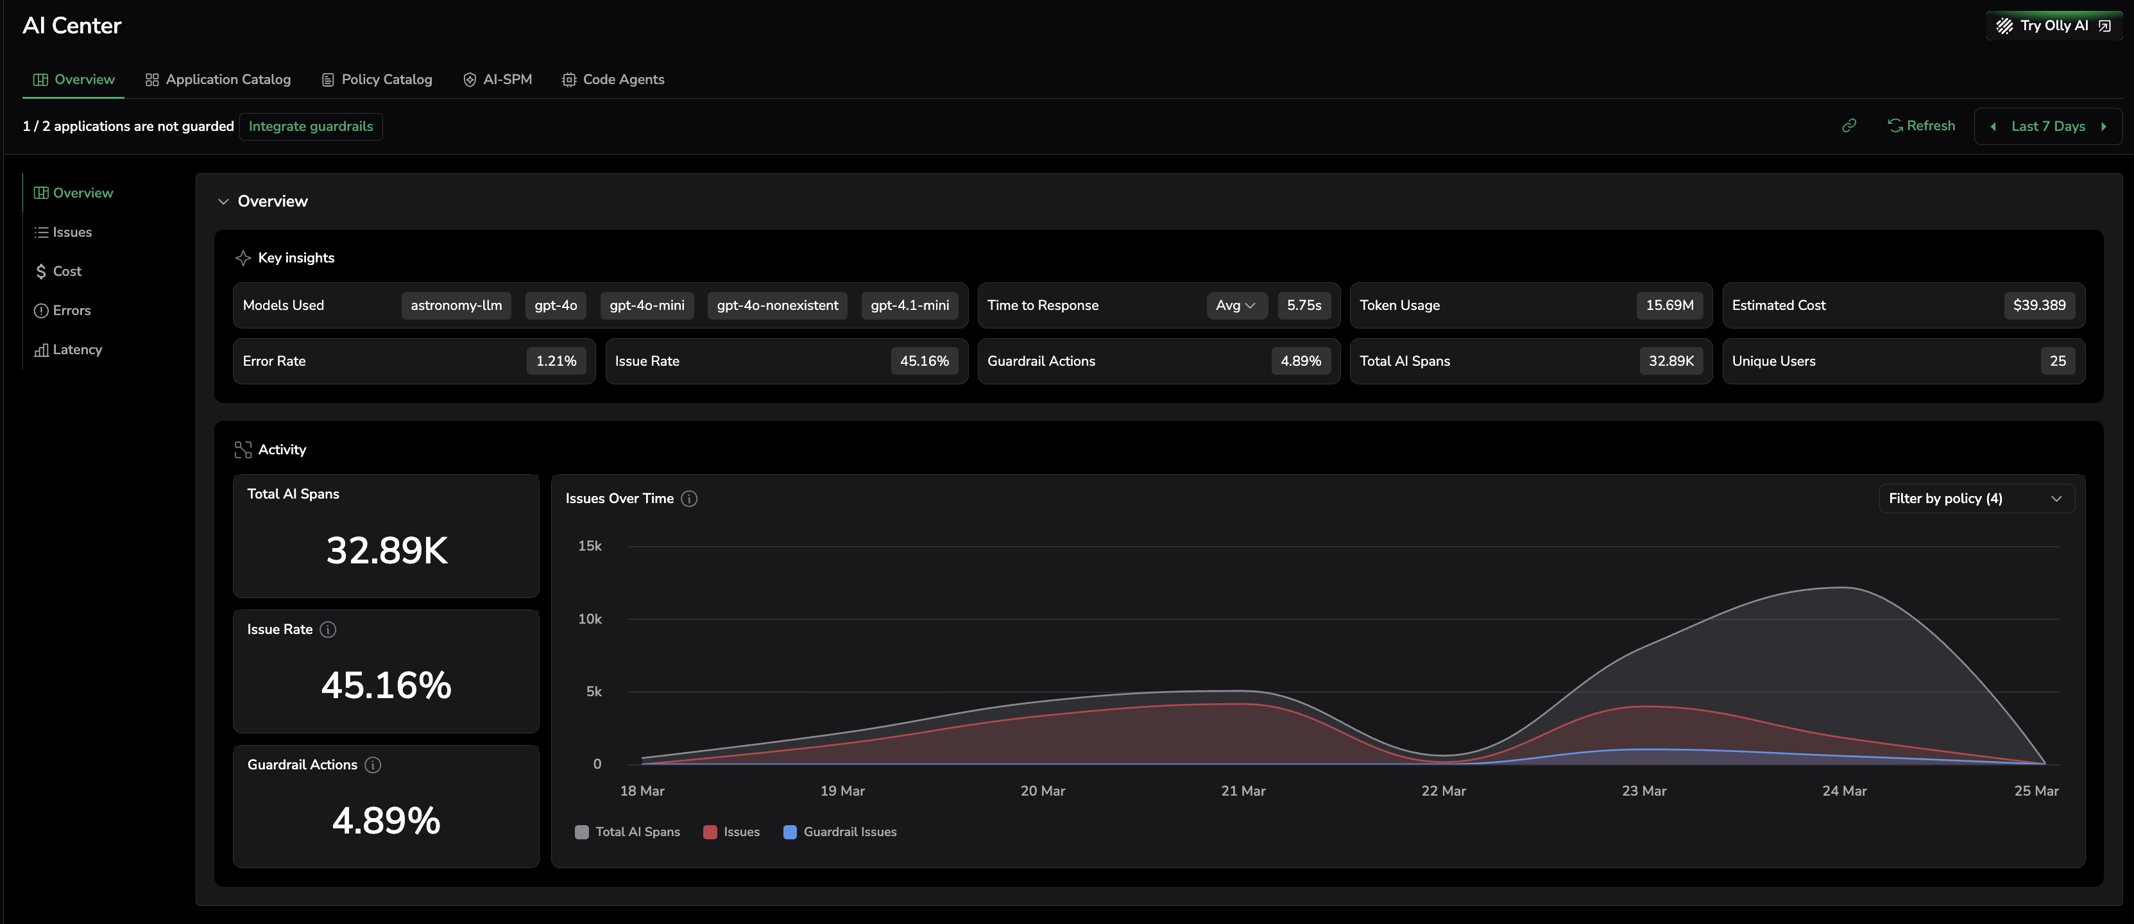The height and width of the screenshot is (924, 2134).
Task: Collapse the Overview section chevron
Action: click(223, 202)
